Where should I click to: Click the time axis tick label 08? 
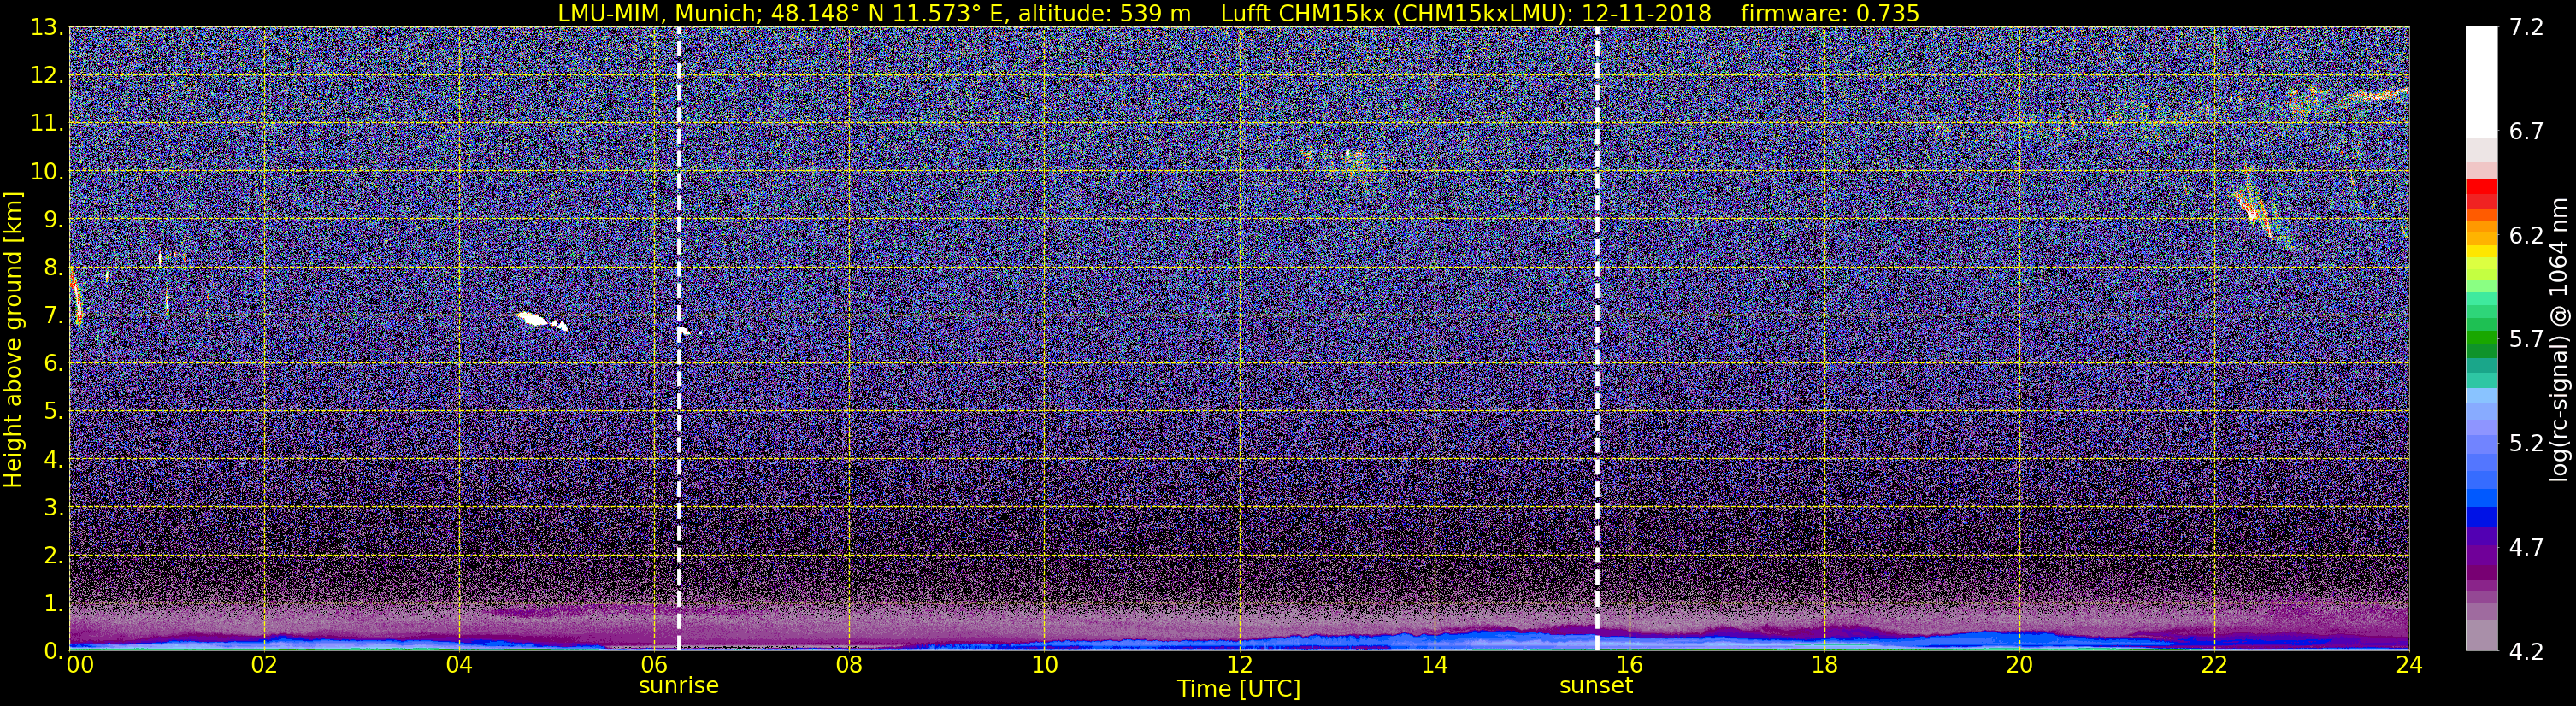tap(848, 666)
